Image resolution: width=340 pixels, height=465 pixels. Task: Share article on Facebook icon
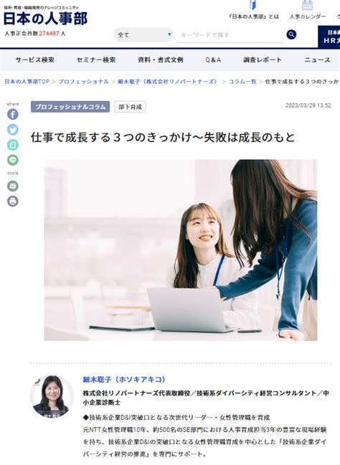(x=13, y=114)
